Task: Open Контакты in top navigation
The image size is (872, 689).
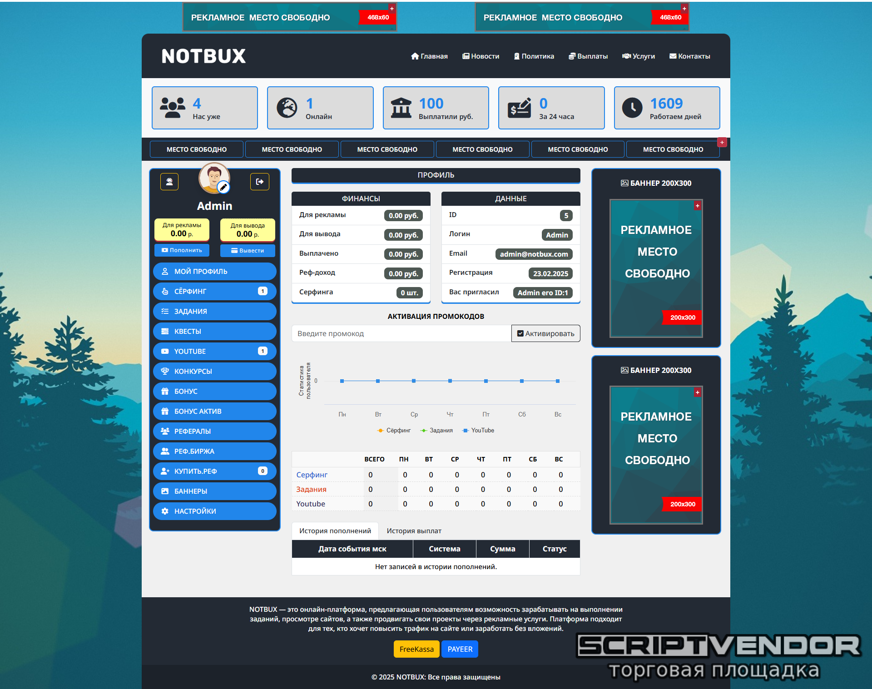Action: point(690,56)
